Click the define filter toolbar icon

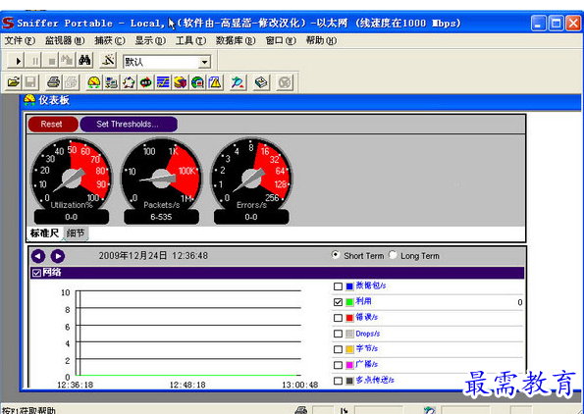pos(108,61)
